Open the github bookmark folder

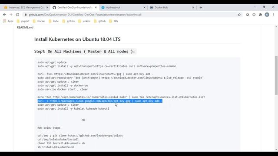(x=99, y=21)
